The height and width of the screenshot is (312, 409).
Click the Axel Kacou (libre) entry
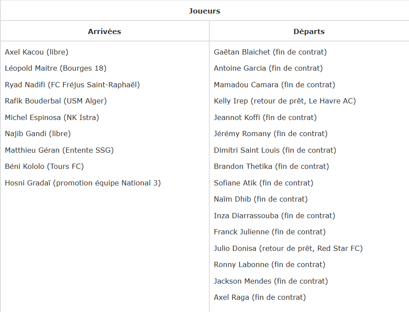(x=37, y=52)
